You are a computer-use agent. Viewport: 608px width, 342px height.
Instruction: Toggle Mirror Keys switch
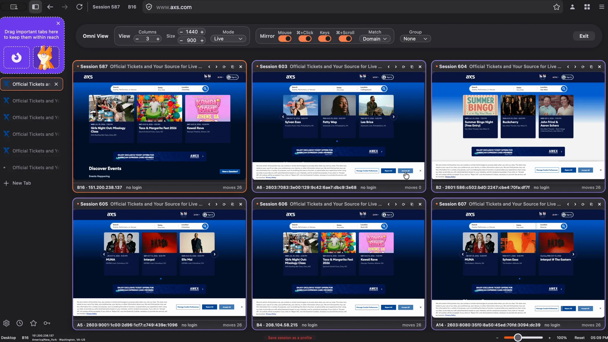(x=325, y=39)
